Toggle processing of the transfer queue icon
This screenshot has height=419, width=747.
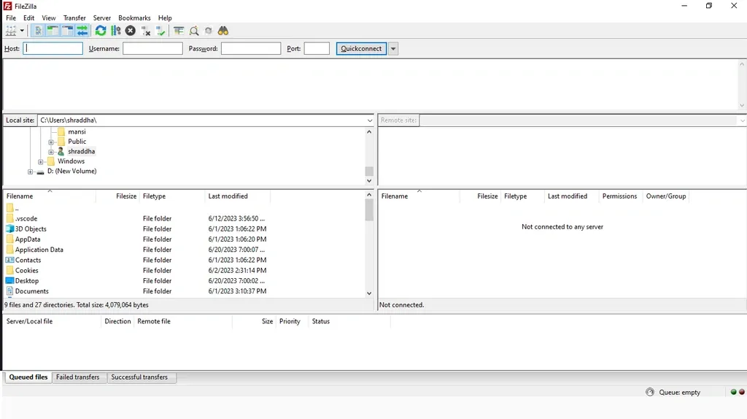tap(115, 31)
